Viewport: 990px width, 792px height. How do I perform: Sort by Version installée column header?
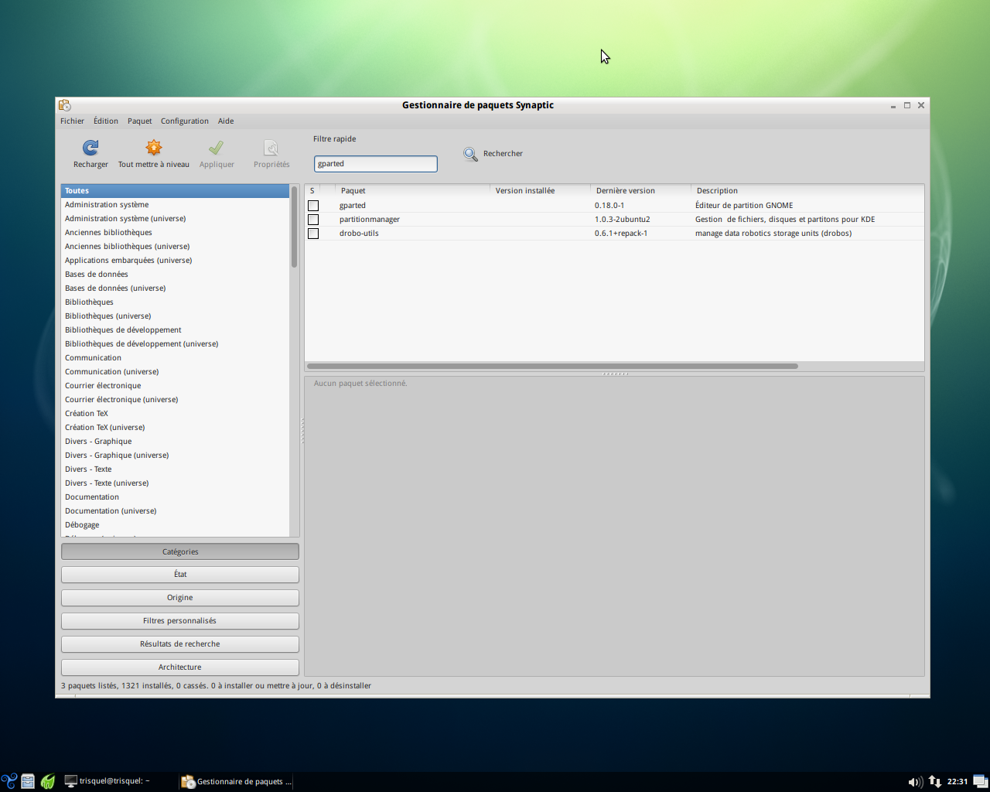point(541,190)
